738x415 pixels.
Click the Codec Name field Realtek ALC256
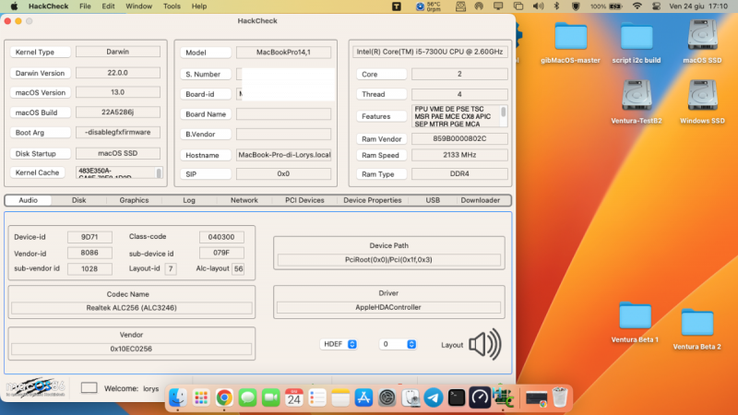[x=131, y=308]
